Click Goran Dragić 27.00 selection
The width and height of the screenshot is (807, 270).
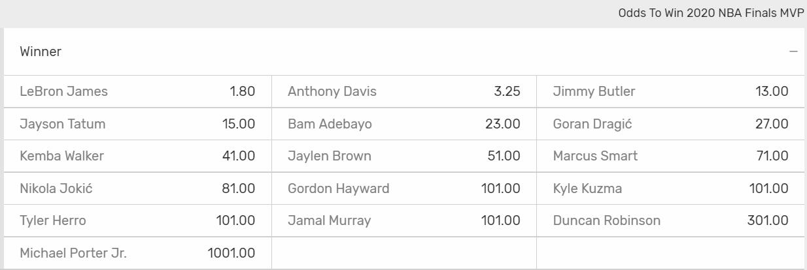click(x=670, y=124)
